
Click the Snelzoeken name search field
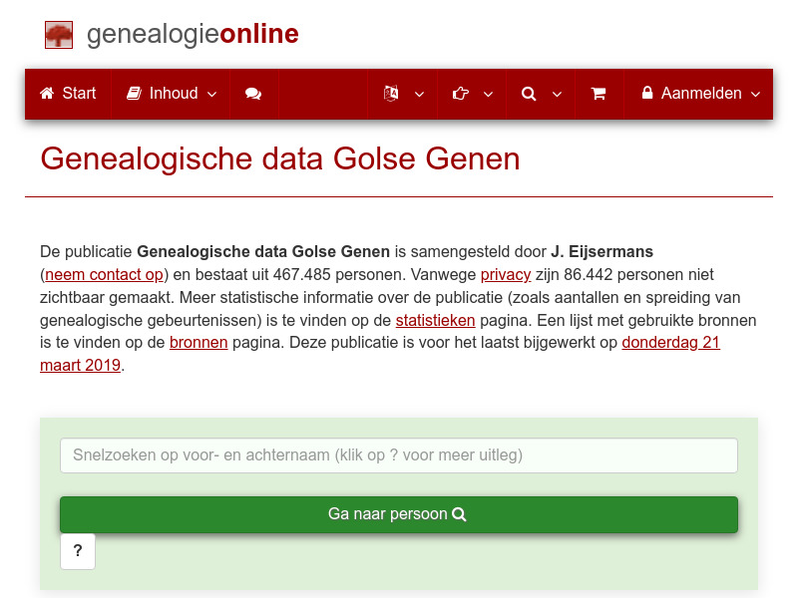(399, 455)
